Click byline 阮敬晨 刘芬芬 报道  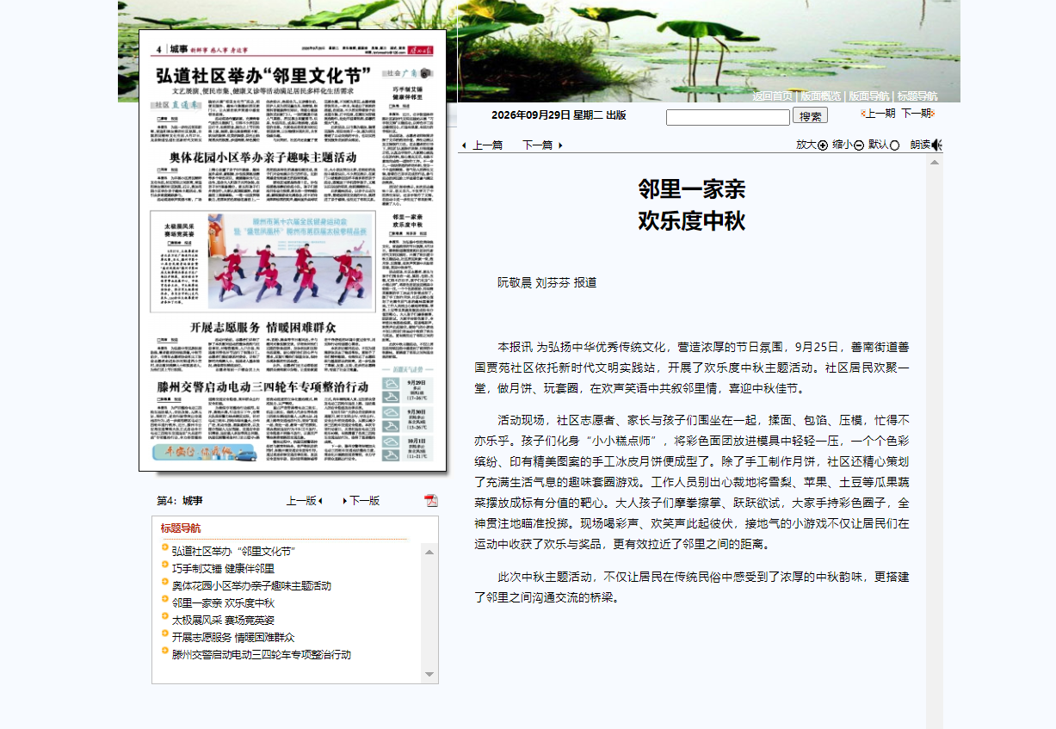[547, 282]
